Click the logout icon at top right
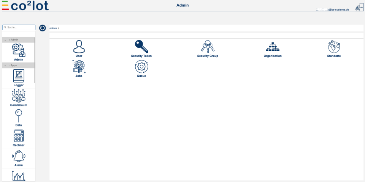The image size is (365, 182). 359,8
